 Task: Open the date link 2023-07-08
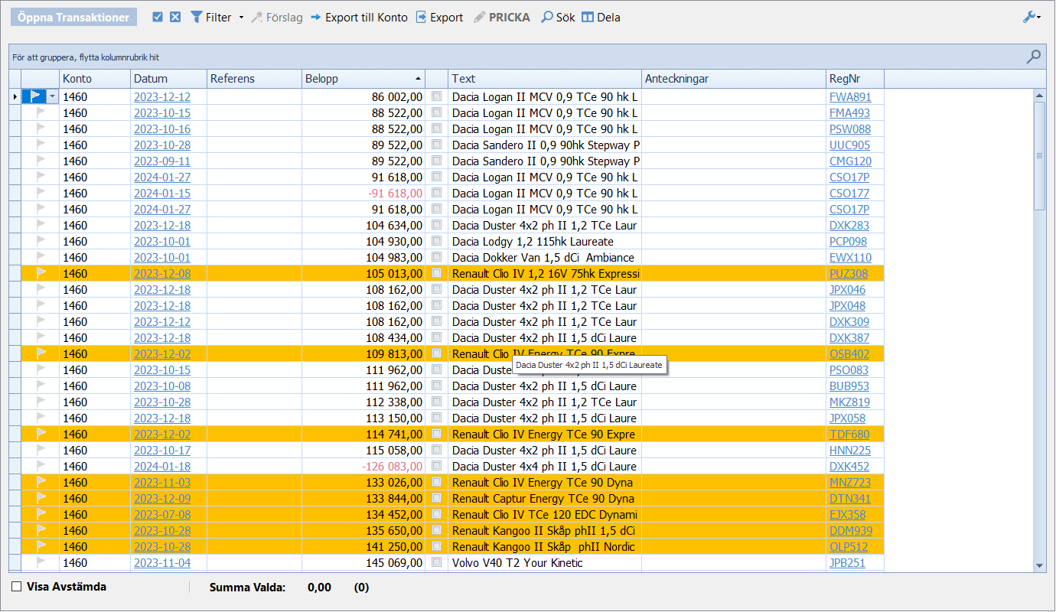[162, 515]
